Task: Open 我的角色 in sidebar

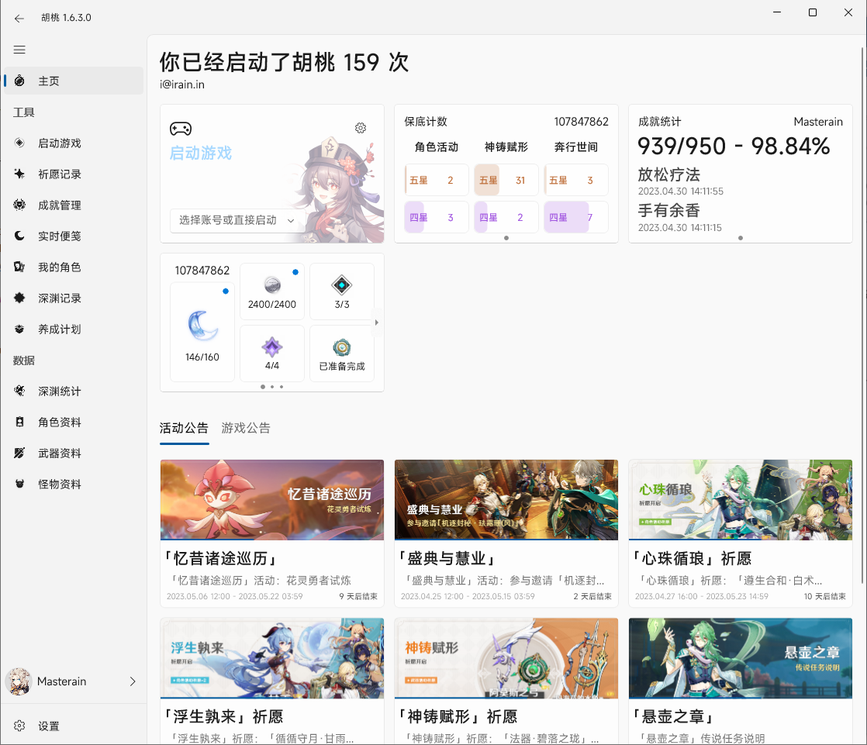Action: click(x=74, y=267)
